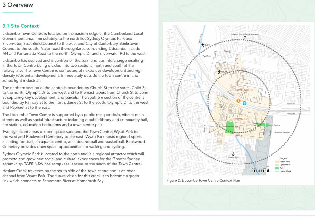Click the 'Legend' title on the map
The height and width of the screenshot is (218, 315).
click(284, 158)
